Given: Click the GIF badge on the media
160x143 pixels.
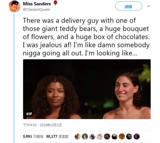Looking at the screenshot, I should (29, 114).
